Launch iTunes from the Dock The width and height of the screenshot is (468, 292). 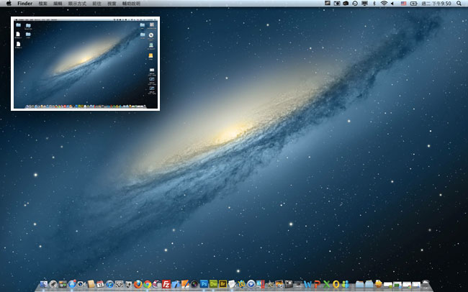(x=110, y=284)
